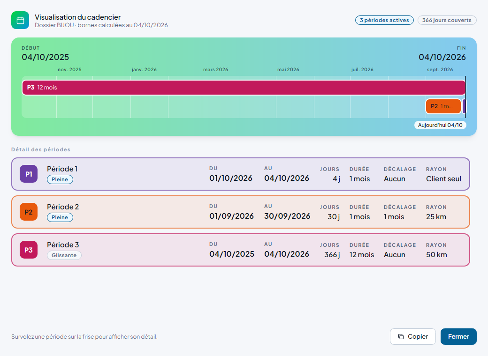This screenshot has width=488, height=356.
Task: Select the Période 2 end date 30/09/2026
Action: [x=287, y=216]
